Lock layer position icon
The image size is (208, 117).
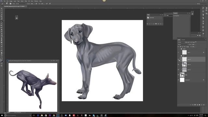coord(184,47)
